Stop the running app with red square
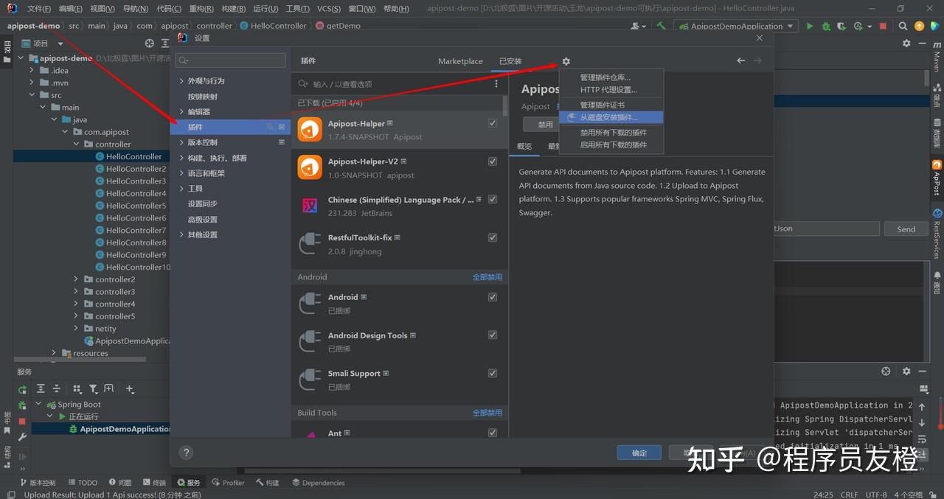The width and height of the screenshot is (944, 499). 883,26
